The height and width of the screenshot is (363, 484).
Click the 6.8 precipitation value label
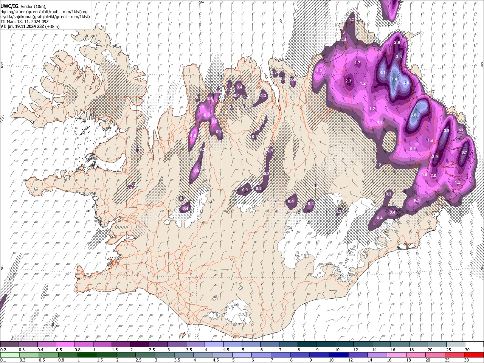coord(413,115)
